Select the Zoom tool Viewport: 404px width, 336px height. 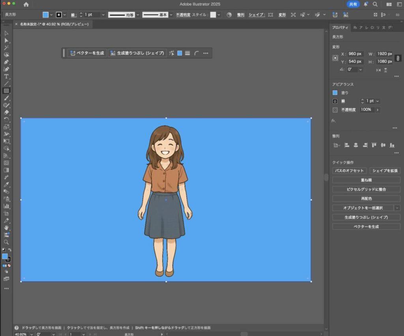(x=6, y=242)
